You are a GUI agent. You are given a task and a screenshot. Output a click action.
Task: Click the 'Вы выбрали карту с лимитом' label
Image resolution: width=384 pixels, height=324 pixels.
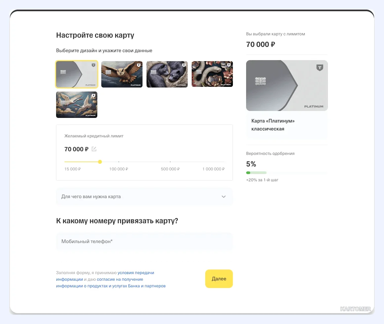coord(275,34)
